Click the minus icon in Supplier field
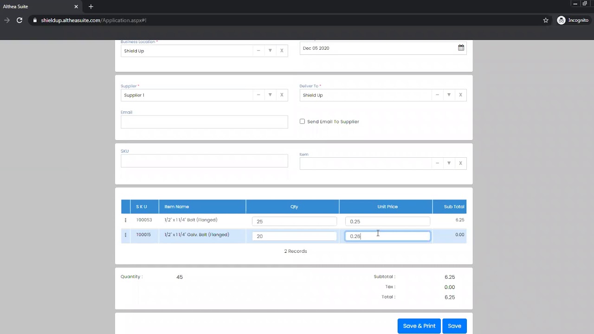This screenshot has width=594, height=334. coord(258,95)
